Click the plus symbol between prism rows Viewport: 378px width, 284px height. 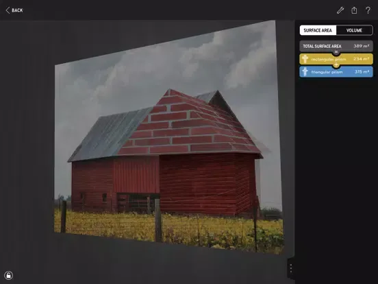point(336,65)
